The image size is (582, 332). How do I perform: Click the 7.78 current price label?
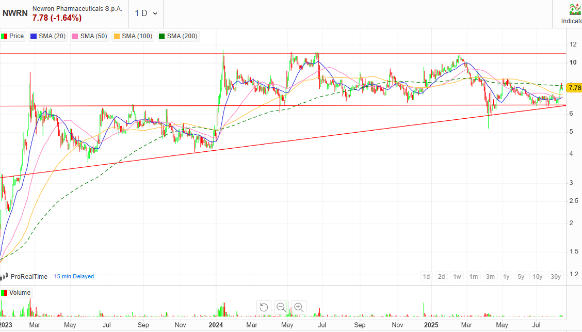[x=574, y=88]
